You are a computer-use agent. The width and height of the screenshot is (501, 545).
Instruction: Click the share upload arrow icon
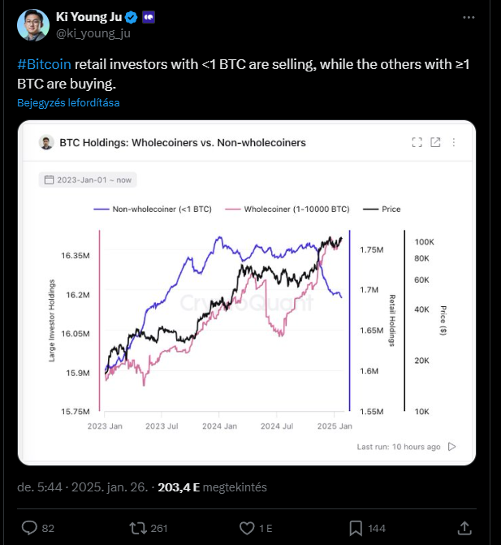pos(464,528)
